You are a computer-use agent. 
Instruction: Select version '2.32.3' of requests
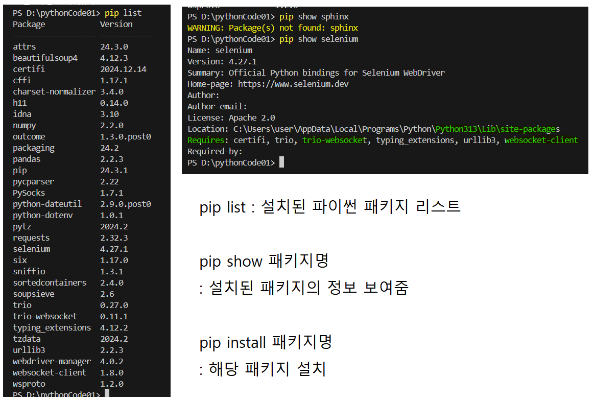click(114, 238)
